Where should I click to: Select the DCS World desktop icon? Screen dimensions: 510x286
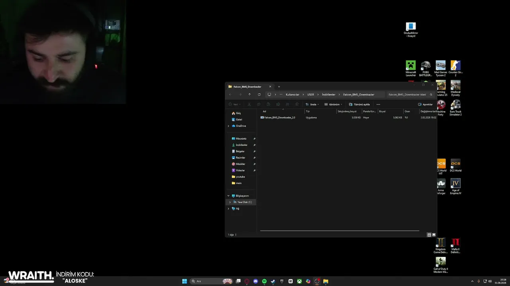point(455,165)
